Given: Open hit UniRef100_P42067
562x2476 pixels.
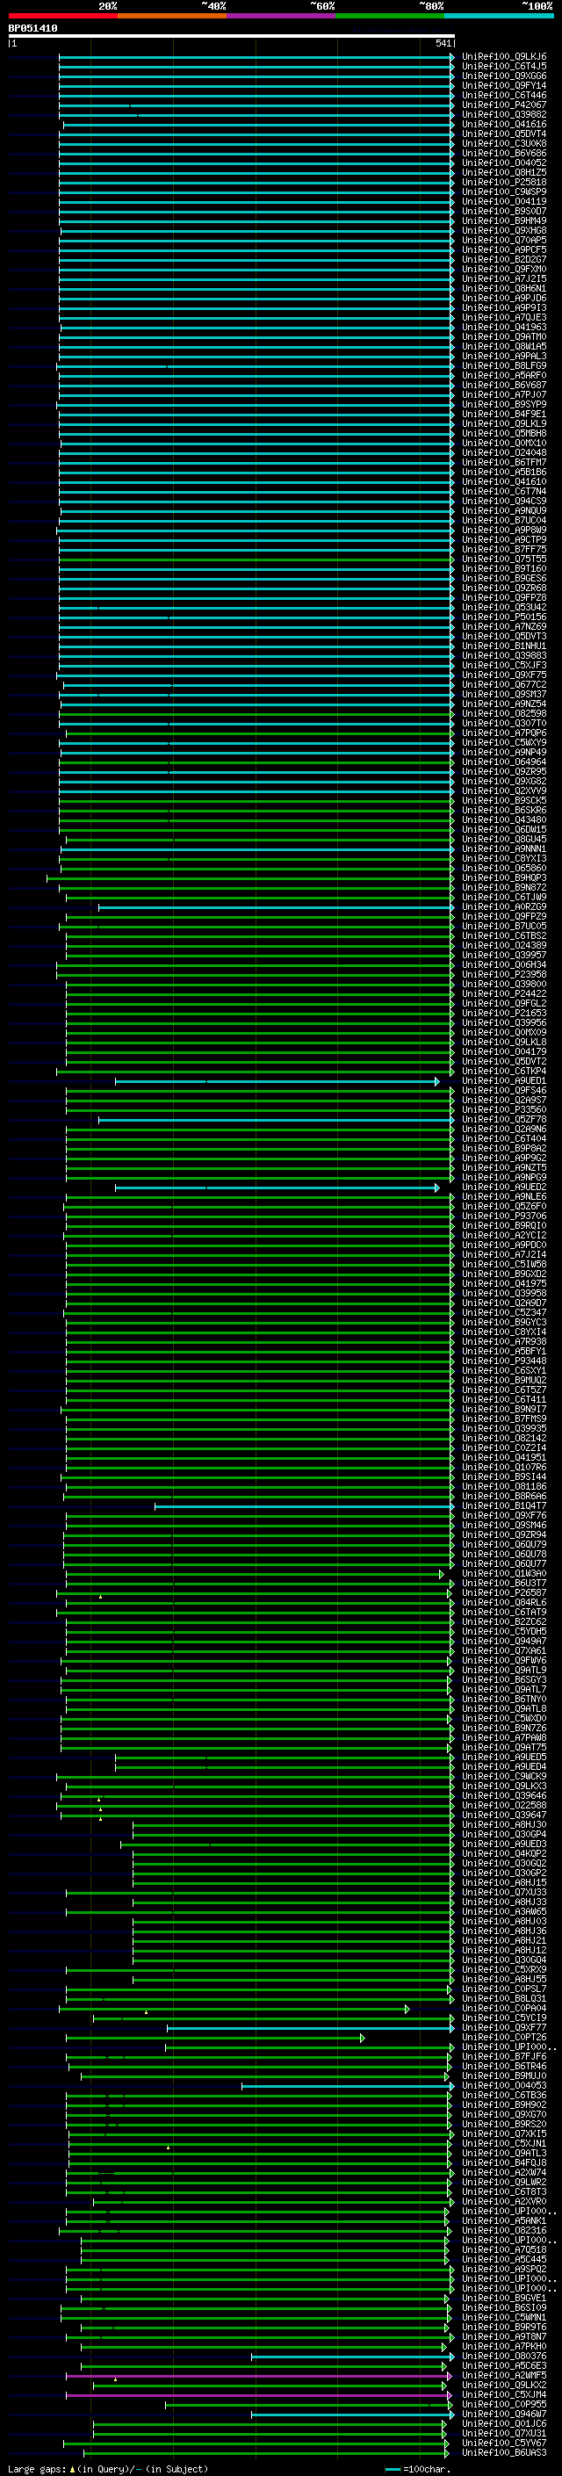Looking at the screenshot, I should [504, 105].
